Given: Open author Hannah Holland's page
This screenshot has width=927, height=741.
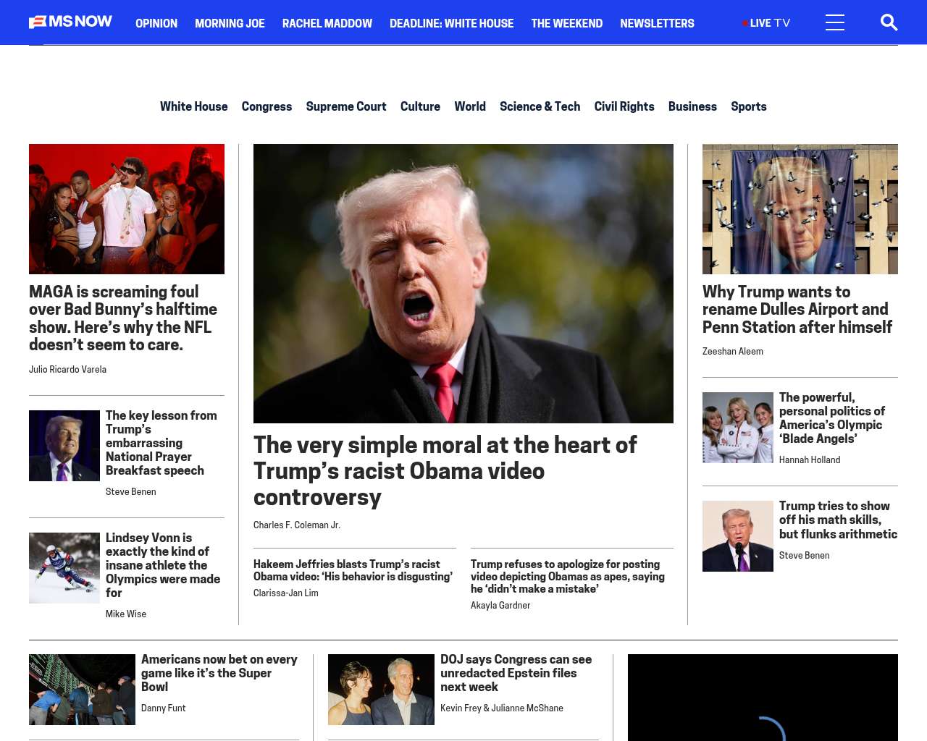Looking at the screenshot, I should (x=810, y=460).
